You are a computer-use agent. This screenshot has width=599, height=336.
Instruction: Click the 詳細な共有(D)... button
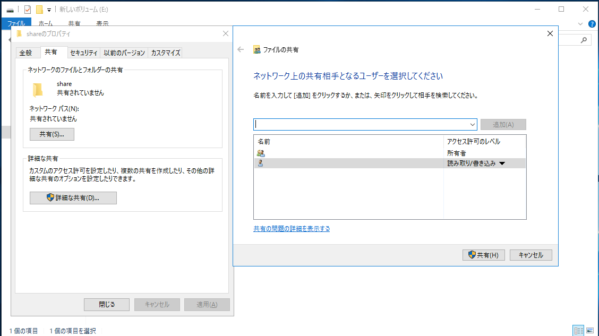click(x=73, y=198)
